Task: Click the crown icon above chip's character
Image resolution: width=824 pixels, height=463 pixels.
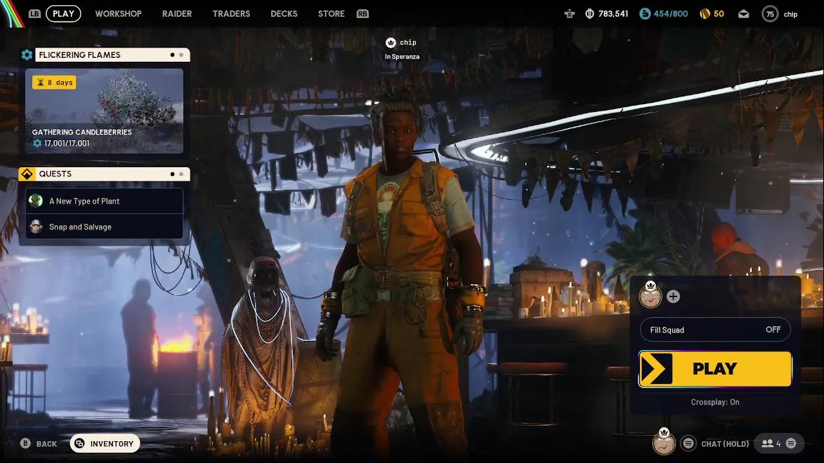Action: coord(390,42)
